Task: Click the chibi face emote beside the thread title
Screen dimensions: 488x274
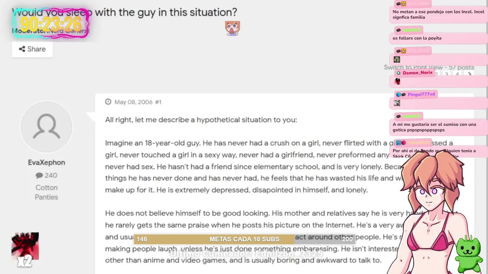Action: [x=232, y=28]
